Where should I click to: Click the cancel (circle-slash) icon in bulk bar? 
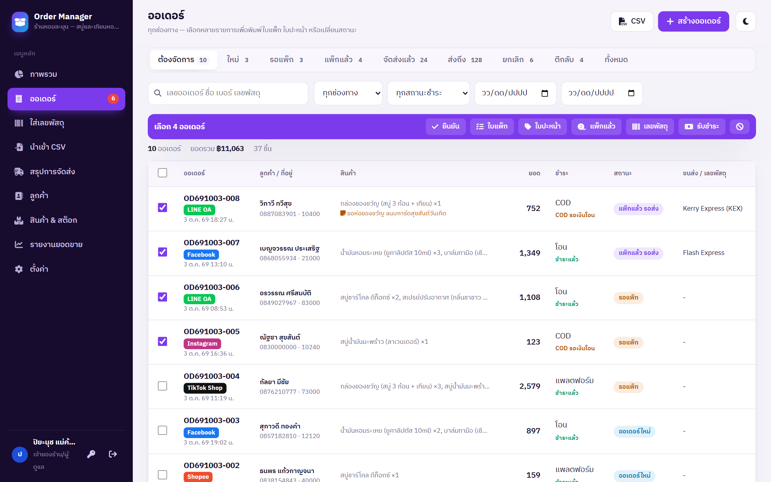coord(740,126)
